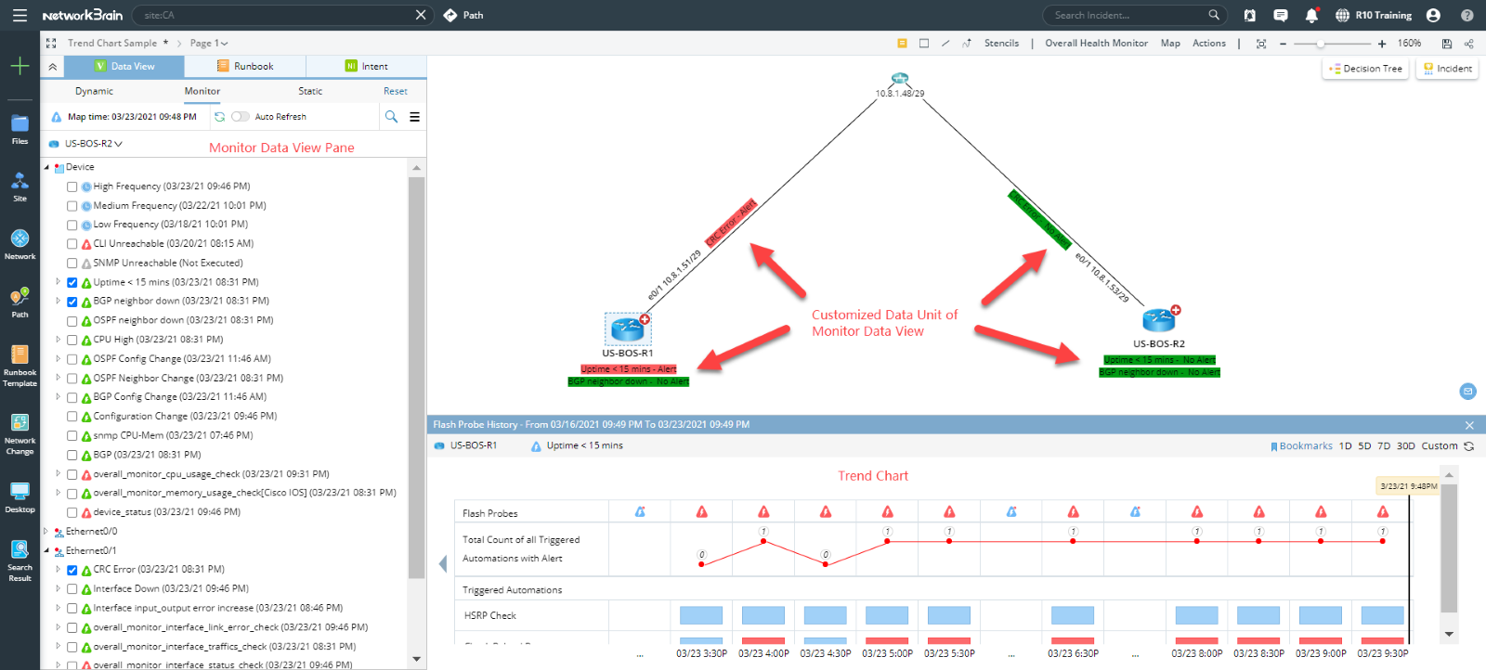
Task: Switch to the Runbook tab
Action: [244, 66]
